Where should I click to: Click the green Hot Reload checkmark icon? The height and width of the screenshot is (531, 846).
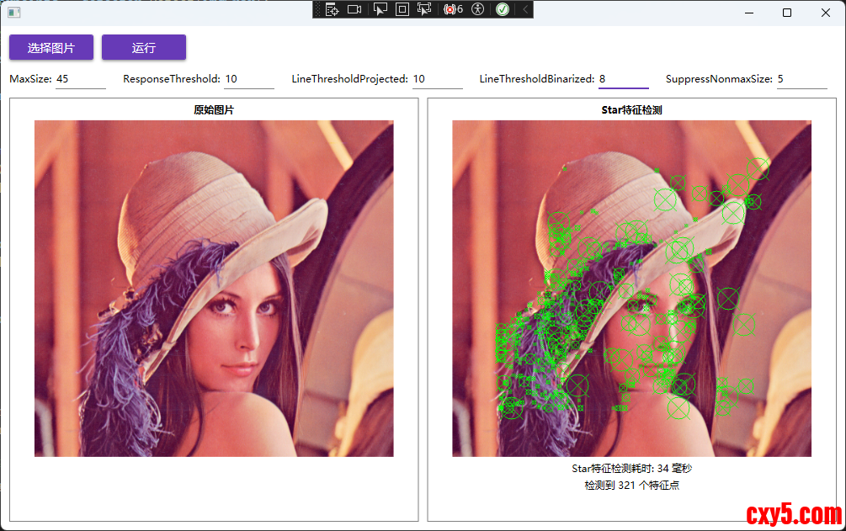[503, 9]
